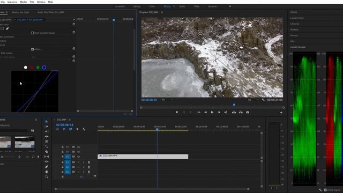Open the Window menu
Viewport: 343px width, 193px height.
point(41,2)
